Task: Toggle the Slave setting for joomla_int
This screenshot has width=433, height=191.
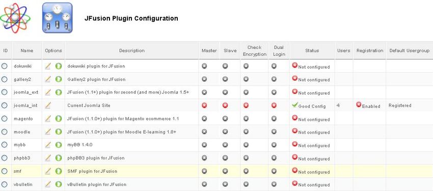Action: pyautogui.click(x=225, y=106)
